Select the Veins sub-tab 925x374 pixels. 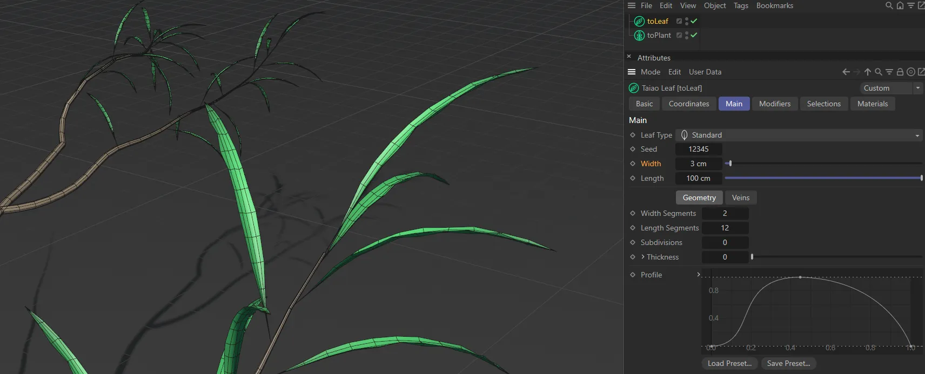[741, 198]
